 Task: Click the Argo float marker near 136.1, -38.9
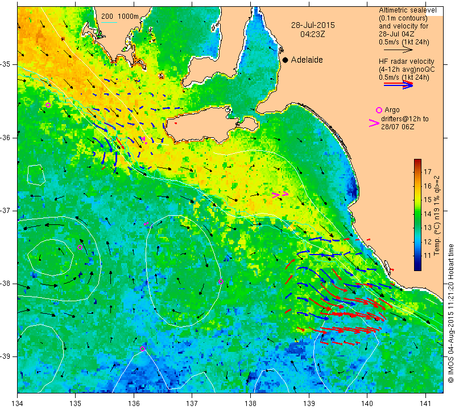(142, 348)
